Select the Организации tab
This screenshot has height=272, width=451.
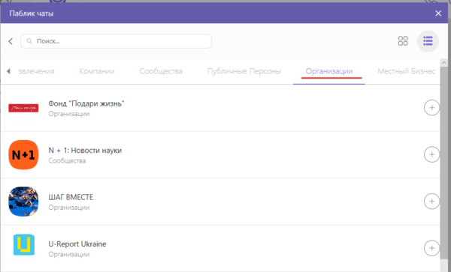(329, 71)
